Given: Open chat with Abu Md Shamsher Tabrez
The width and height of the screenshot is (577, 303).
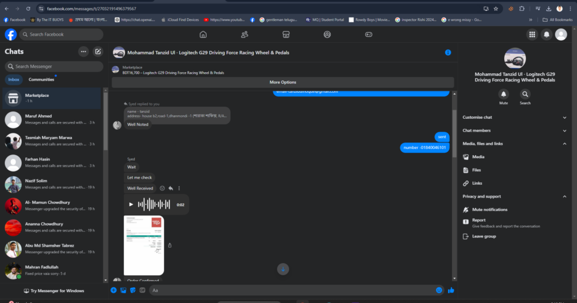Looking at the screenshot, I should [x=52, y=250].
